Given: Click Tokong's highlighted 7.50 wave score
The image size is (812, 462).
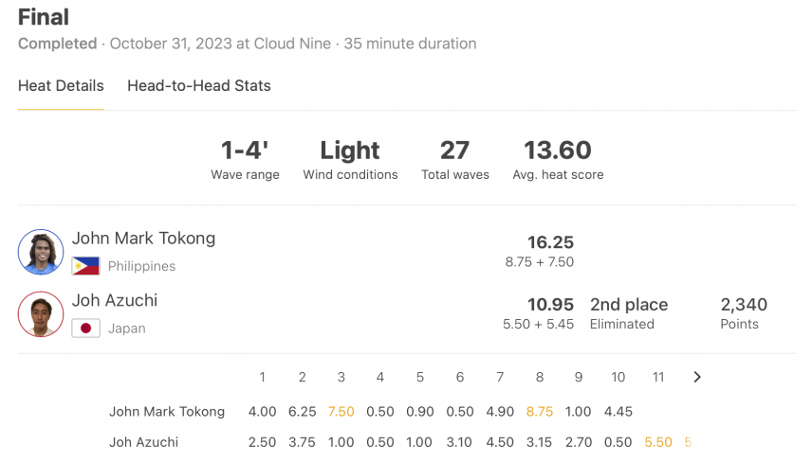Looking at the screenshot, I should click(341, 412).
